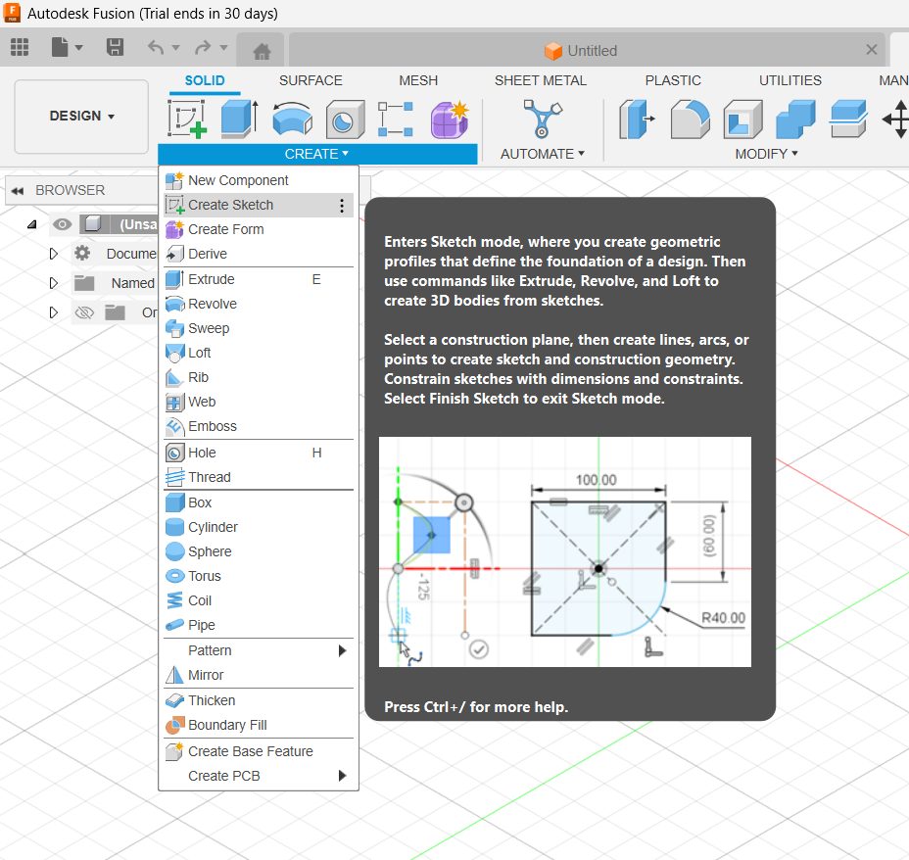This screenshot has height=860, width=909.
Task: Click the Hole toolbar icon
Action: point(345,119)
